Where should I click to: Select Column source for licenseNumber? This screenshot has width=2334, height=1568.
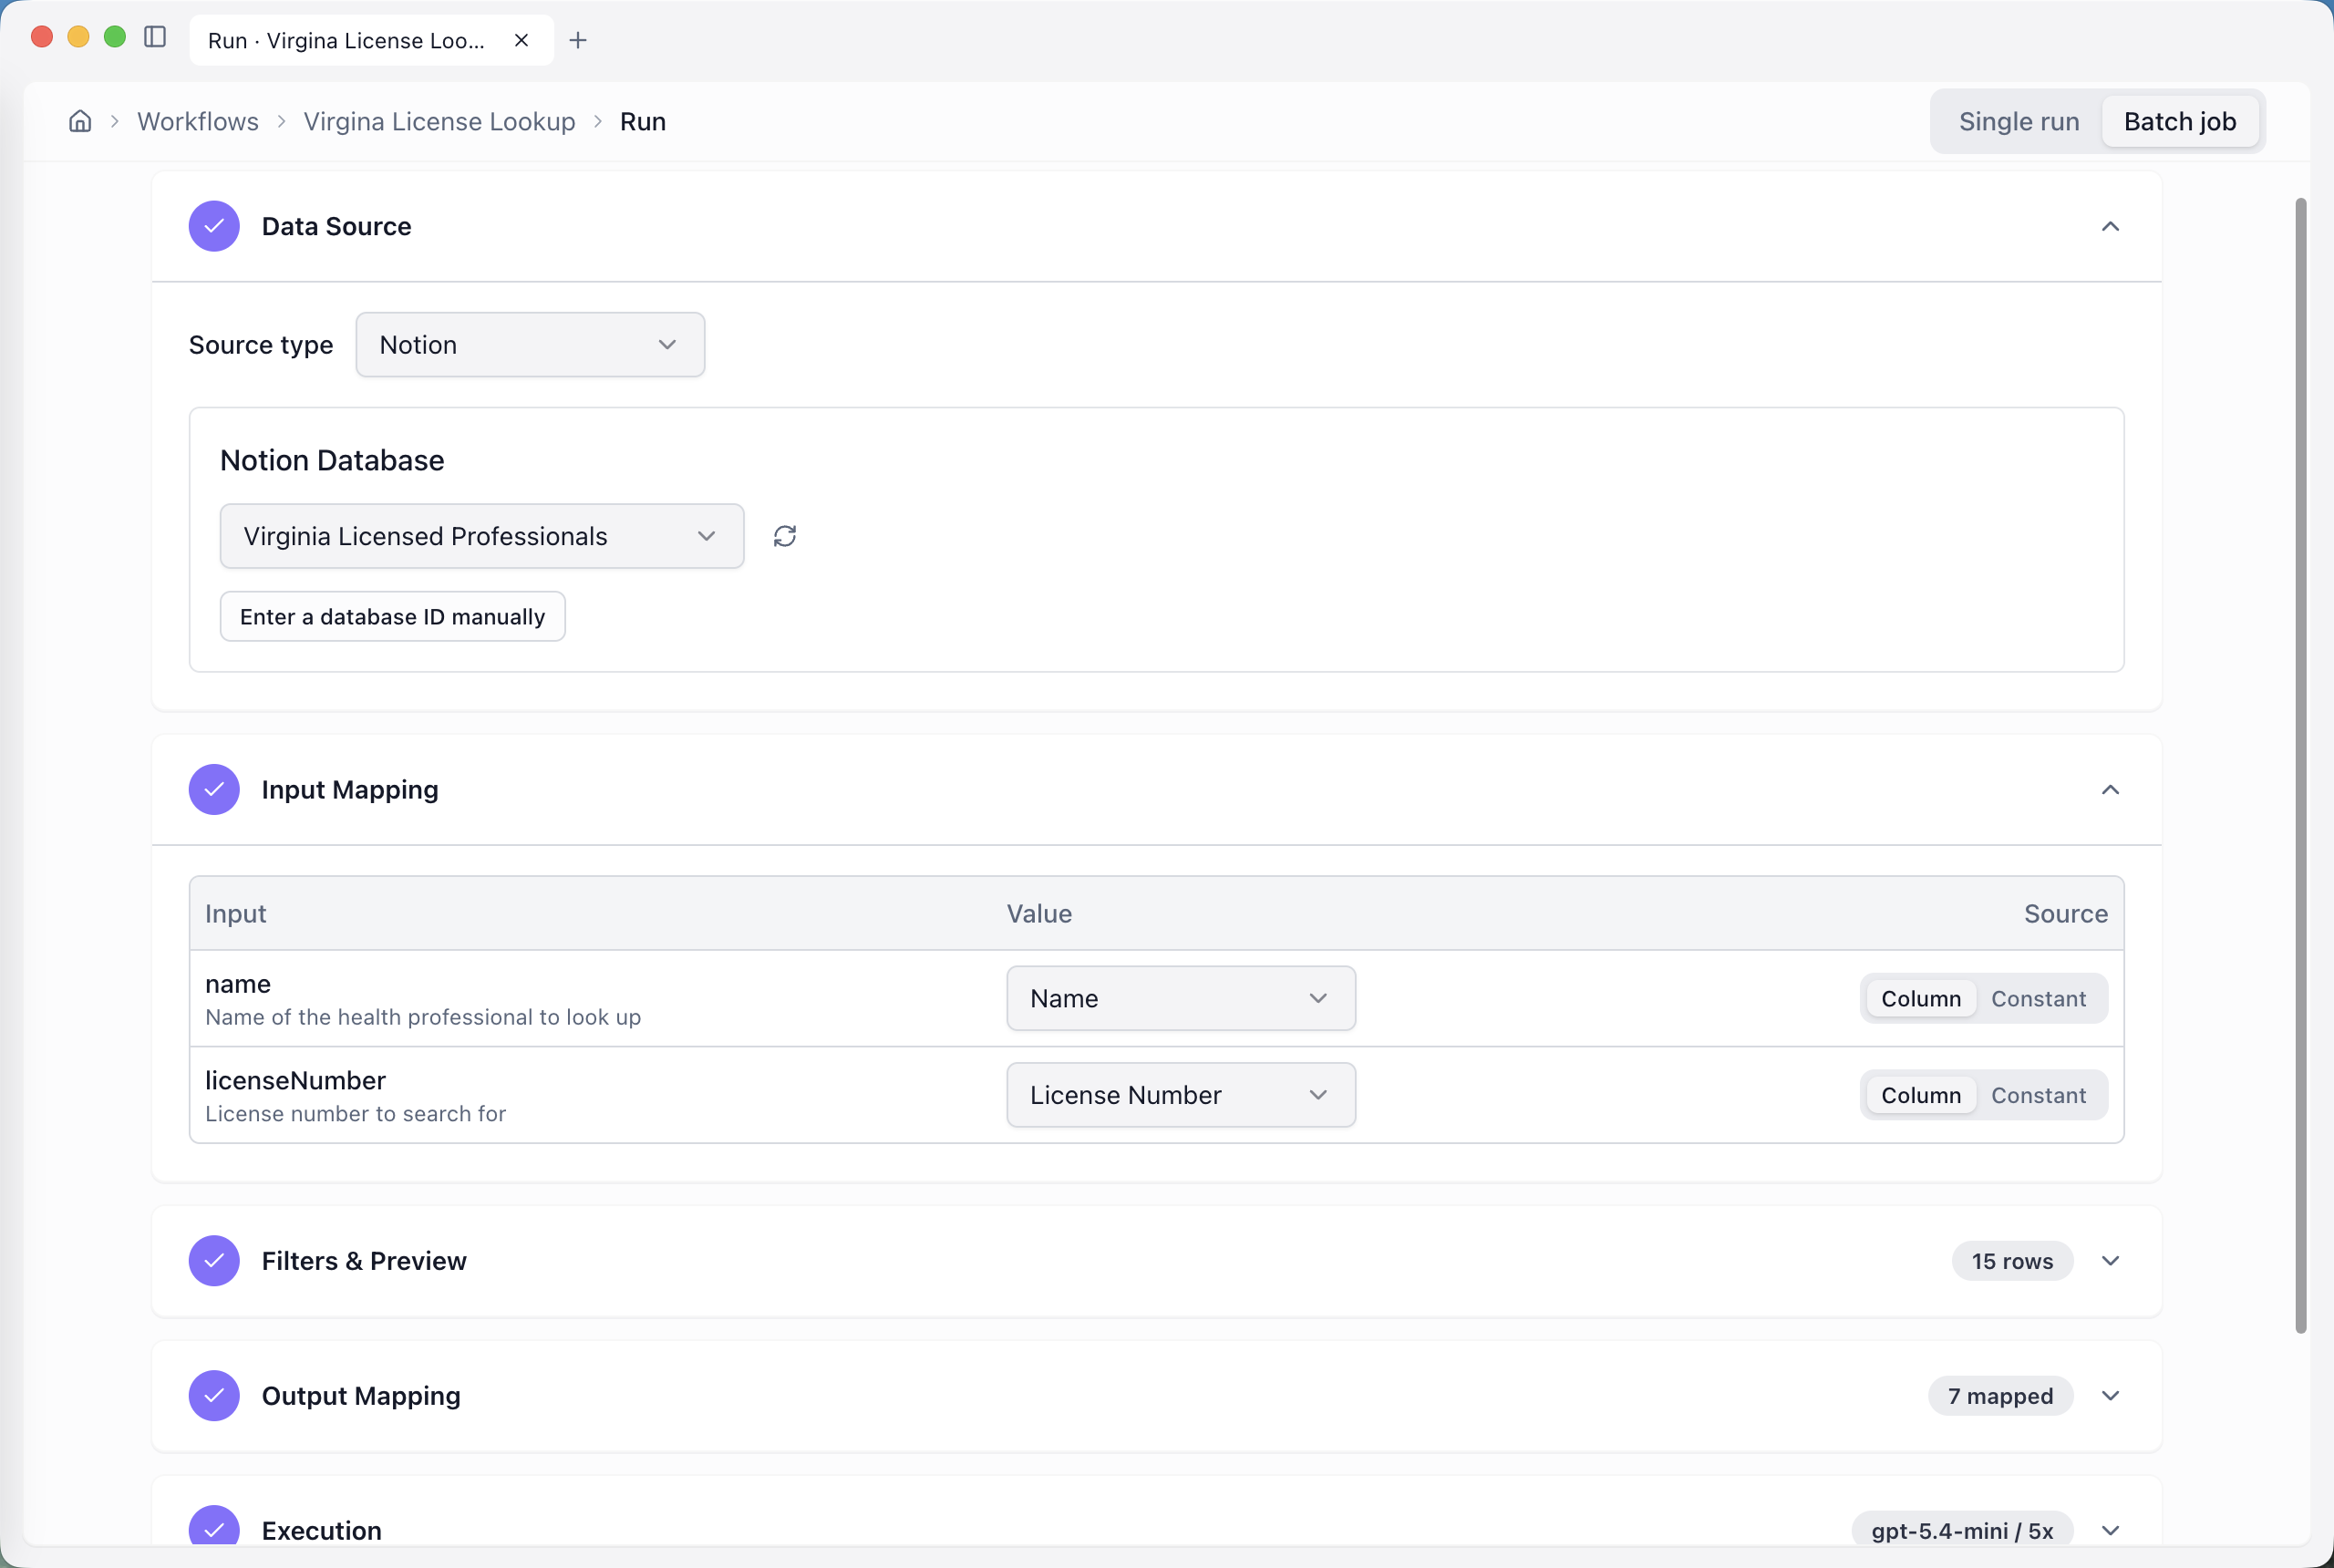point(1920,1095)
